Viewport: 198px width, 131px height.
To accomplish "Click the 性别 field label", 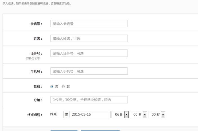I will pos(38,87).
